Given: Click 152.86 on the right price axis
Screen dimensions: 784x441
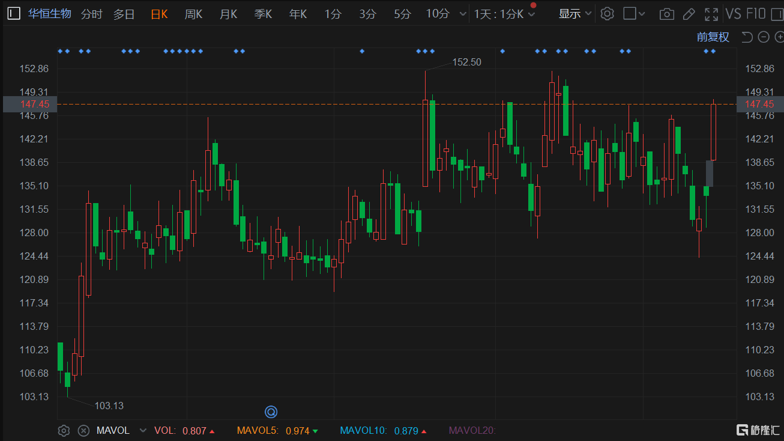Looking at the screenshot, I should tap(759, 68).
